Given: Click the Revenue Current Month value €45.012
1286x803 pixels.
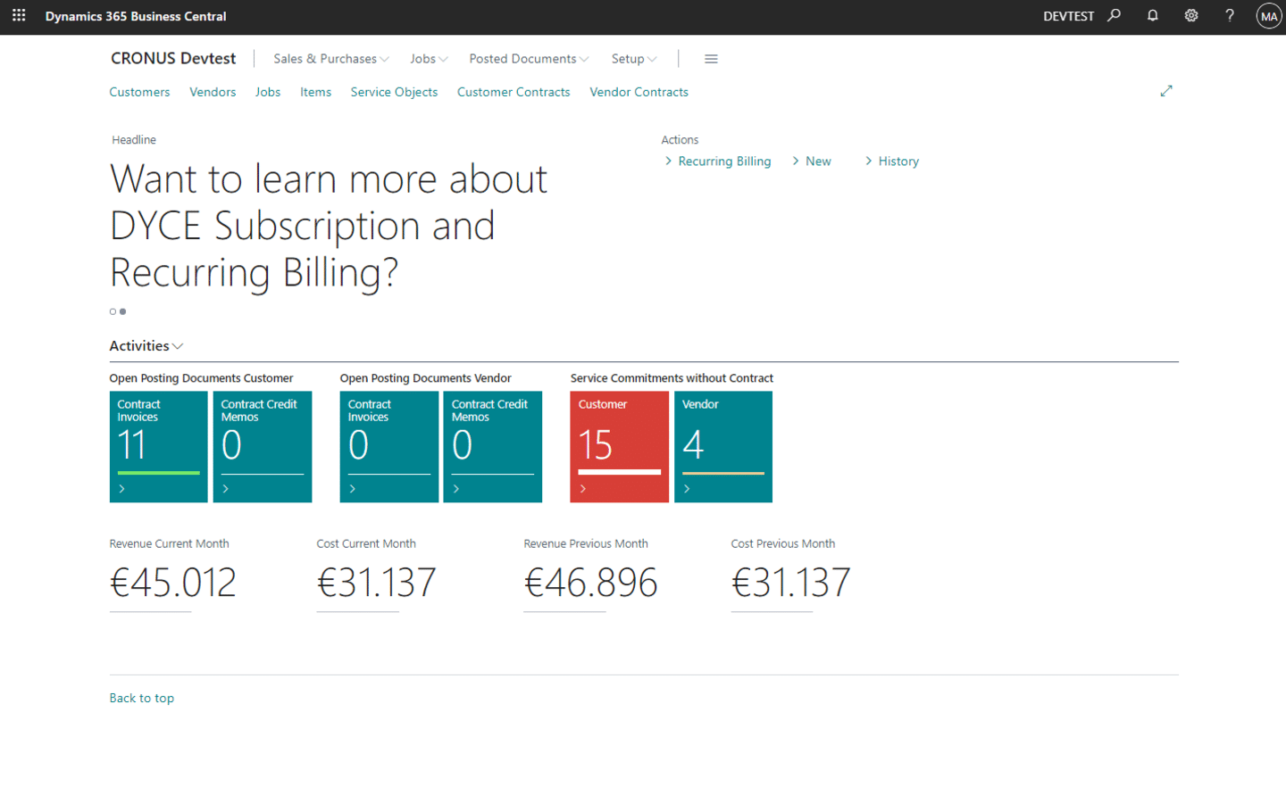Looking at the screenshot, I should [173, 583].
